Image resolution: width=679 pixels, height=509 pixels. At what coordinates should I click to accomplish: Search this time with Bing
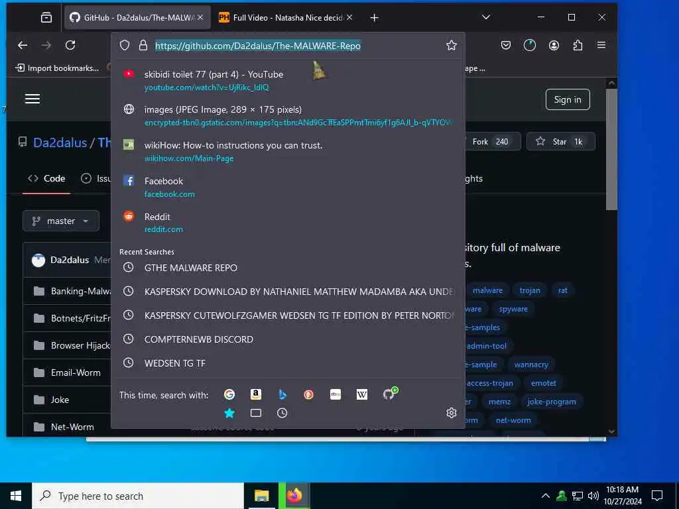point(282,394)
